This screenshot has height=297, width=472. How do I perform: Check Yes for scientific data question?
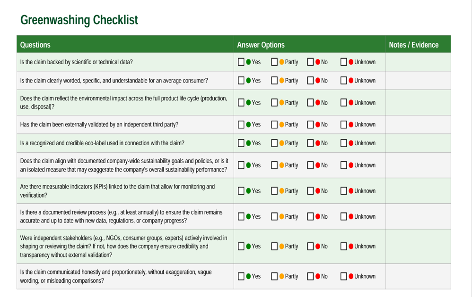coord(241,62)
